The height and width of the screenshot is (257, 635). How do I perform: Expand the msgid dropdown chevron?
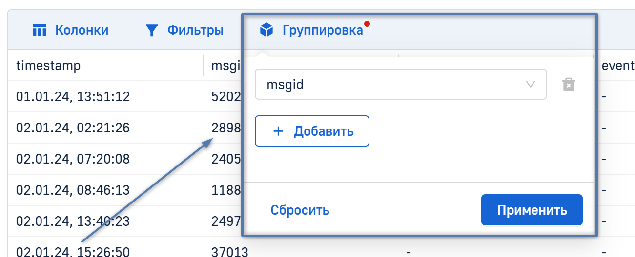click(530, 84)
